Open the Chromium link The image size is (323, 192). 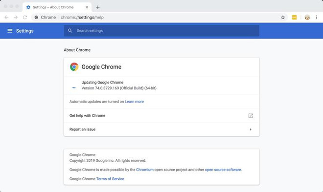[145, 170]
